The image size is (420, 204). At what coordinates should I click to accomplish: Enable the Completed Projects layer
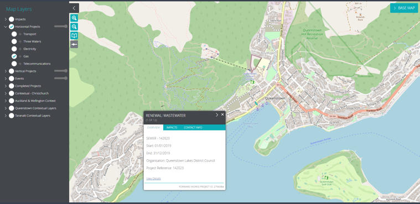[11, 86]
